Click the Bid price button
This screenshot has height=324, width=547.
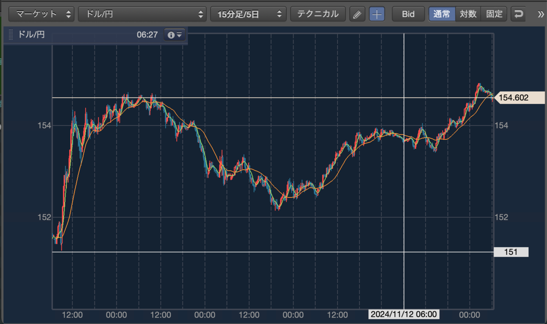(408, 14)
